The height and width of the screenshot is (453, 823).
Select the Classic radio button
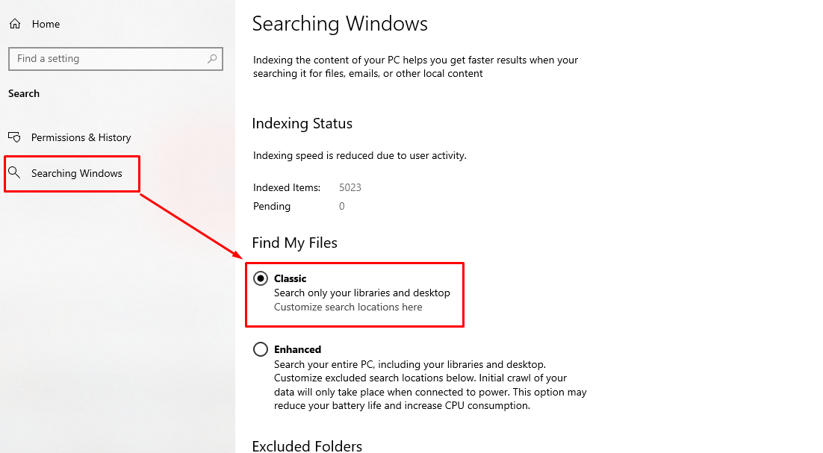pos(261,278)
